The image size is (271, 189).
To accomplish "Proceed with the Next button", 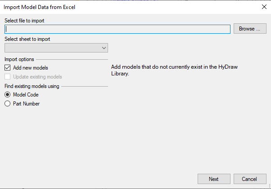I will coord(214,179).
